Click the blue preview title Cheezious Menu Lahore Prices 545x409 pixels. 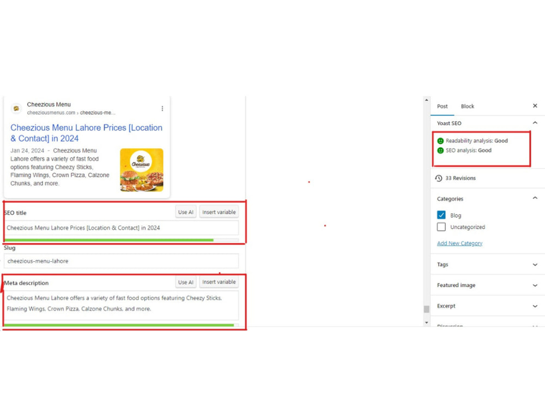coord(86,133)
